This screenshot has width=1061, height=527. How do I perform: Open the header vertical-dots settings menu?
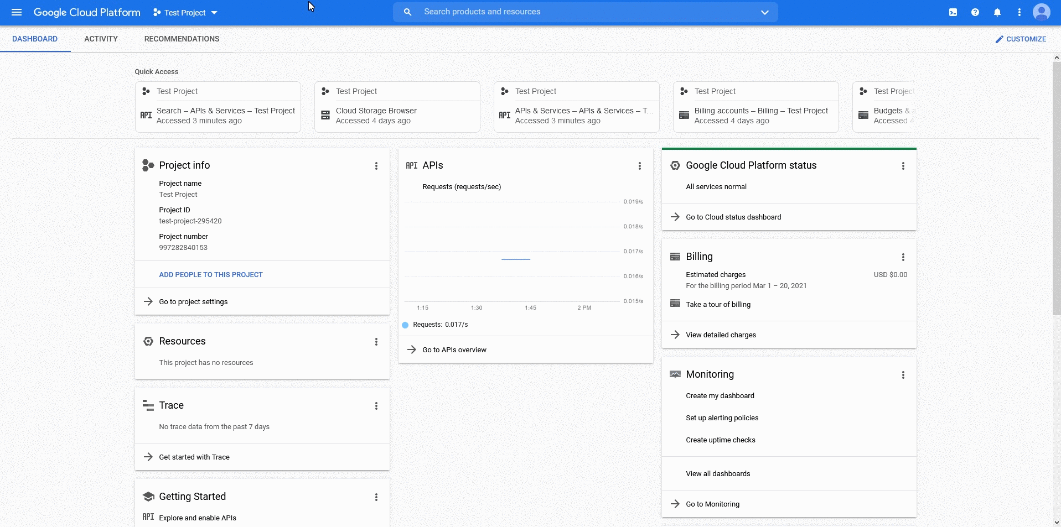(x=1019, y=12)
